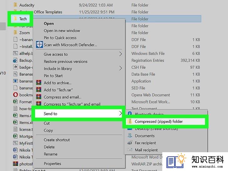228x171 pixels.
Task: Select Scan with Microsoft Defender
Action: (70, 45)
